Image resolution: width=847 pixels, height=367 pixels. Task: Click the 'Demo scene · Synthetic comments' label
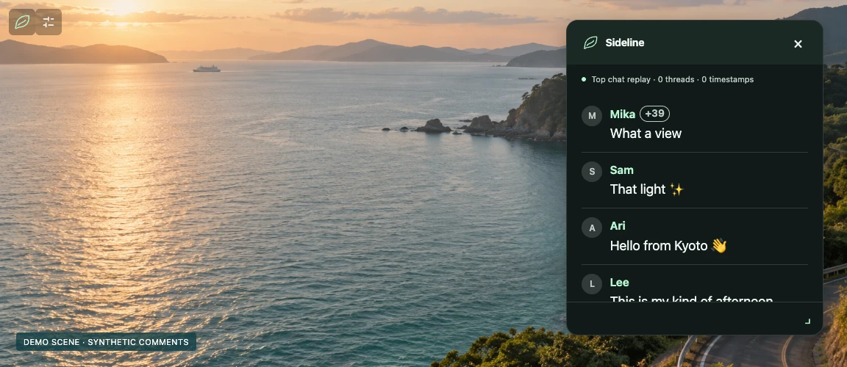[x=106, y=342]
